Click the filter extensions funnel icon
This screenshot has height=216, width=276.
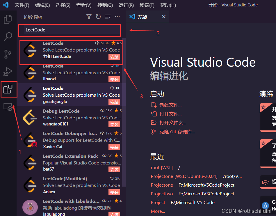pyautogui.click(x=89, y=17)
